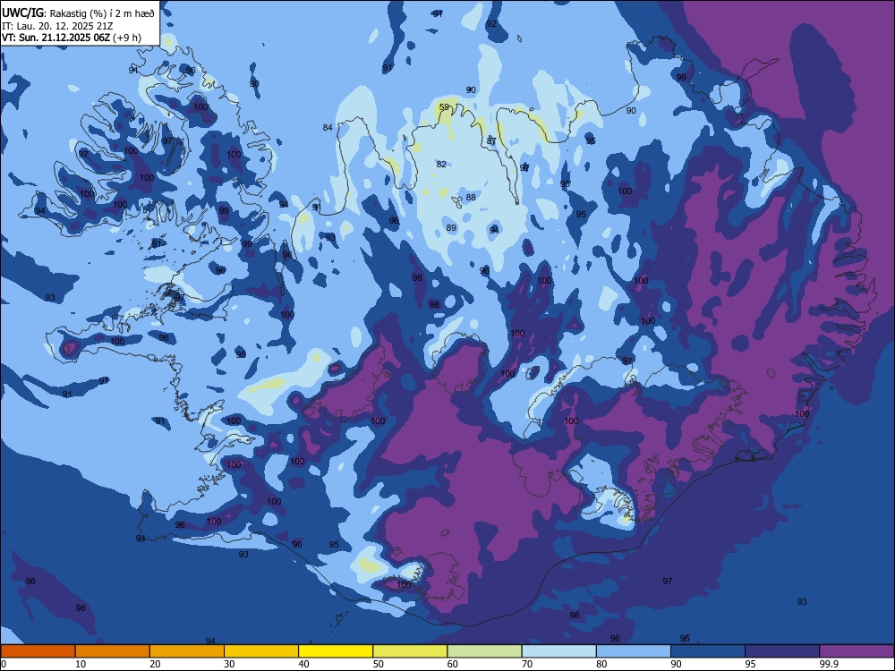Click the bright yellow 40–50 legend swatch
Viewport: 895px width, 671px height.
point(336,651)
